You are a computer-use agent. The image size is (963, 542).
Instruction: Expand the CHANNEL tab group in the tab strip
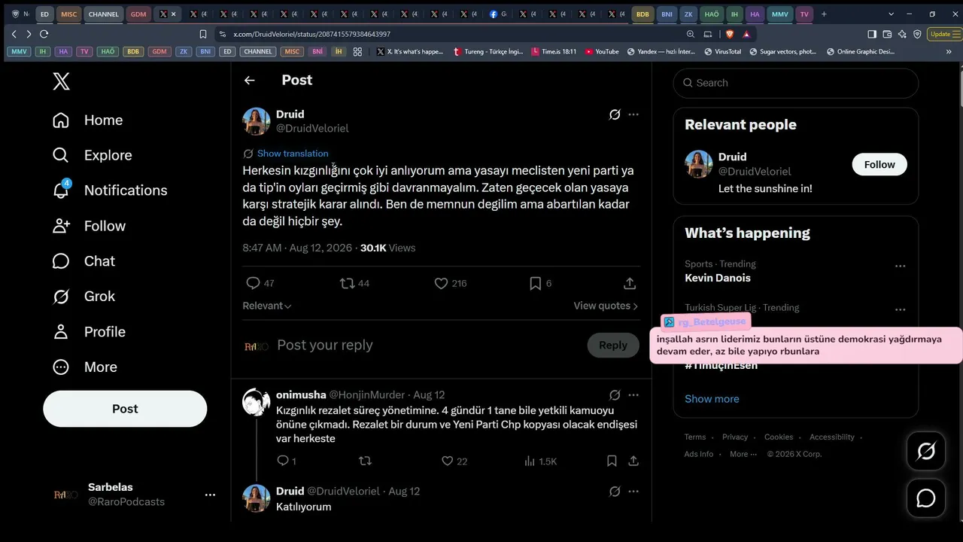[x=104, y=14]
